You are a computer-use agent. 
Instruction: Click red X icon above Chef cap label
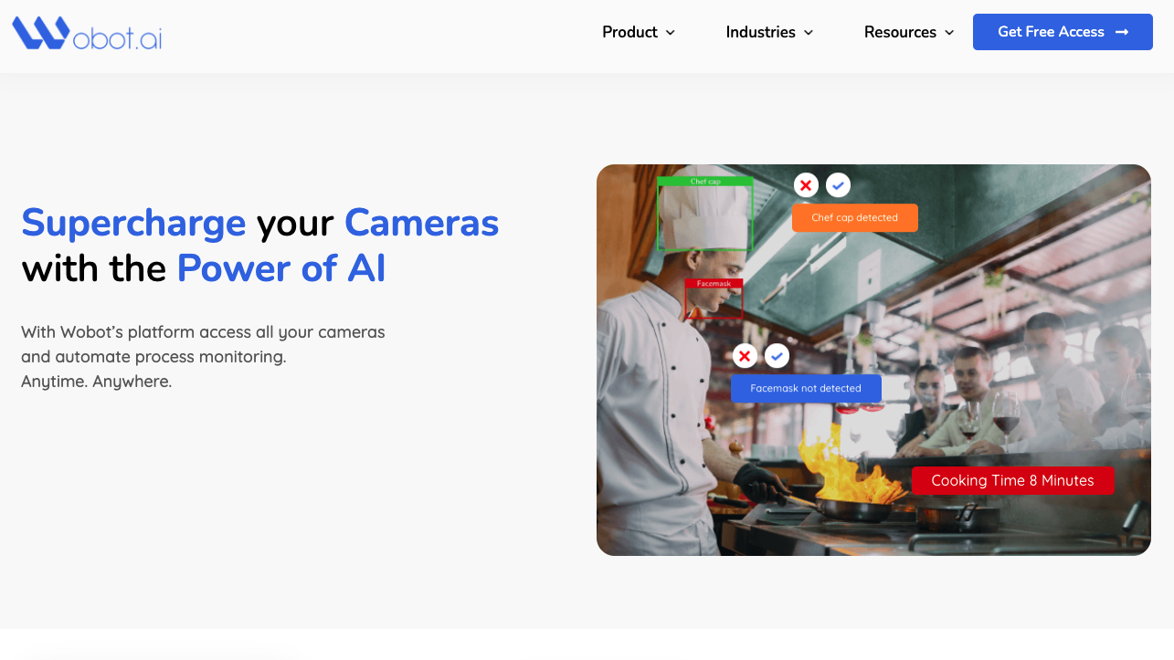click(806, 185)
